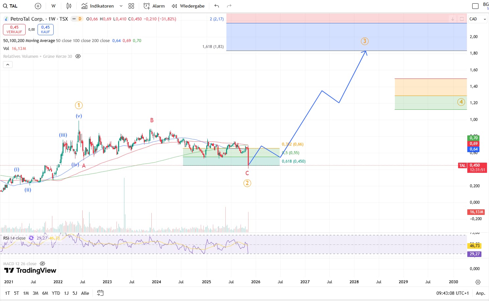489x301 pixels.
Task: Set time range to 5J
Action: click(x=75, y=293)
